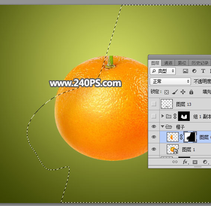
Task: Select the active layer mask thumbnail
Action: coord(190,137)
